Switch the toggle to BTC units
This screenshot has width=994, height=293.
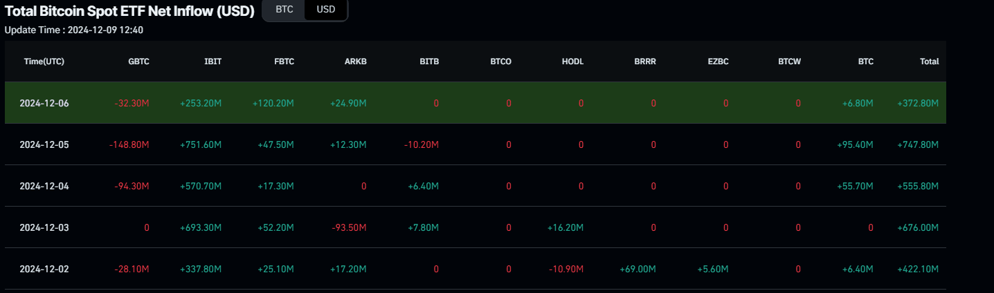pyautogui.click(x=284, y=10)
